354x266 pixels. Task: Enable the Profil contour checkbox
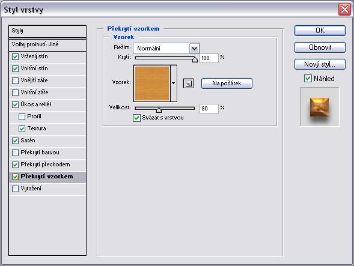(22, 116)
